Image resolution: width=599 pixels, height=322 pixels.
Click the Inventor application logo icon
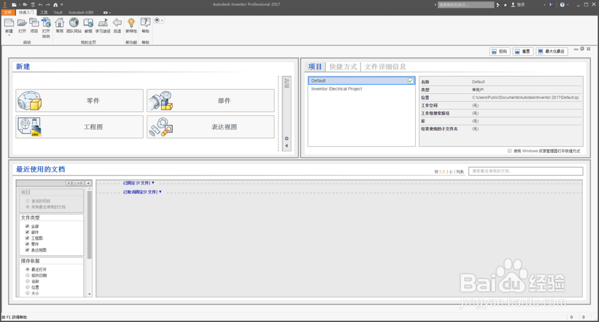5,5
